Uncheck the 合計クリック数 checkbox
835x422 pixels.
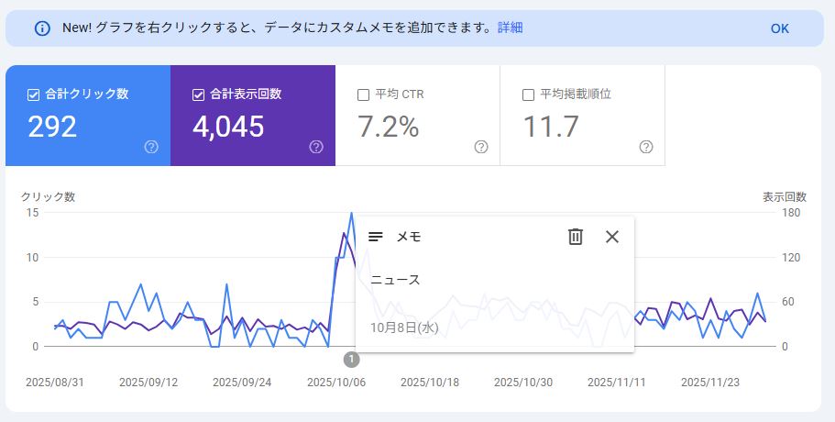coord(34,94)
